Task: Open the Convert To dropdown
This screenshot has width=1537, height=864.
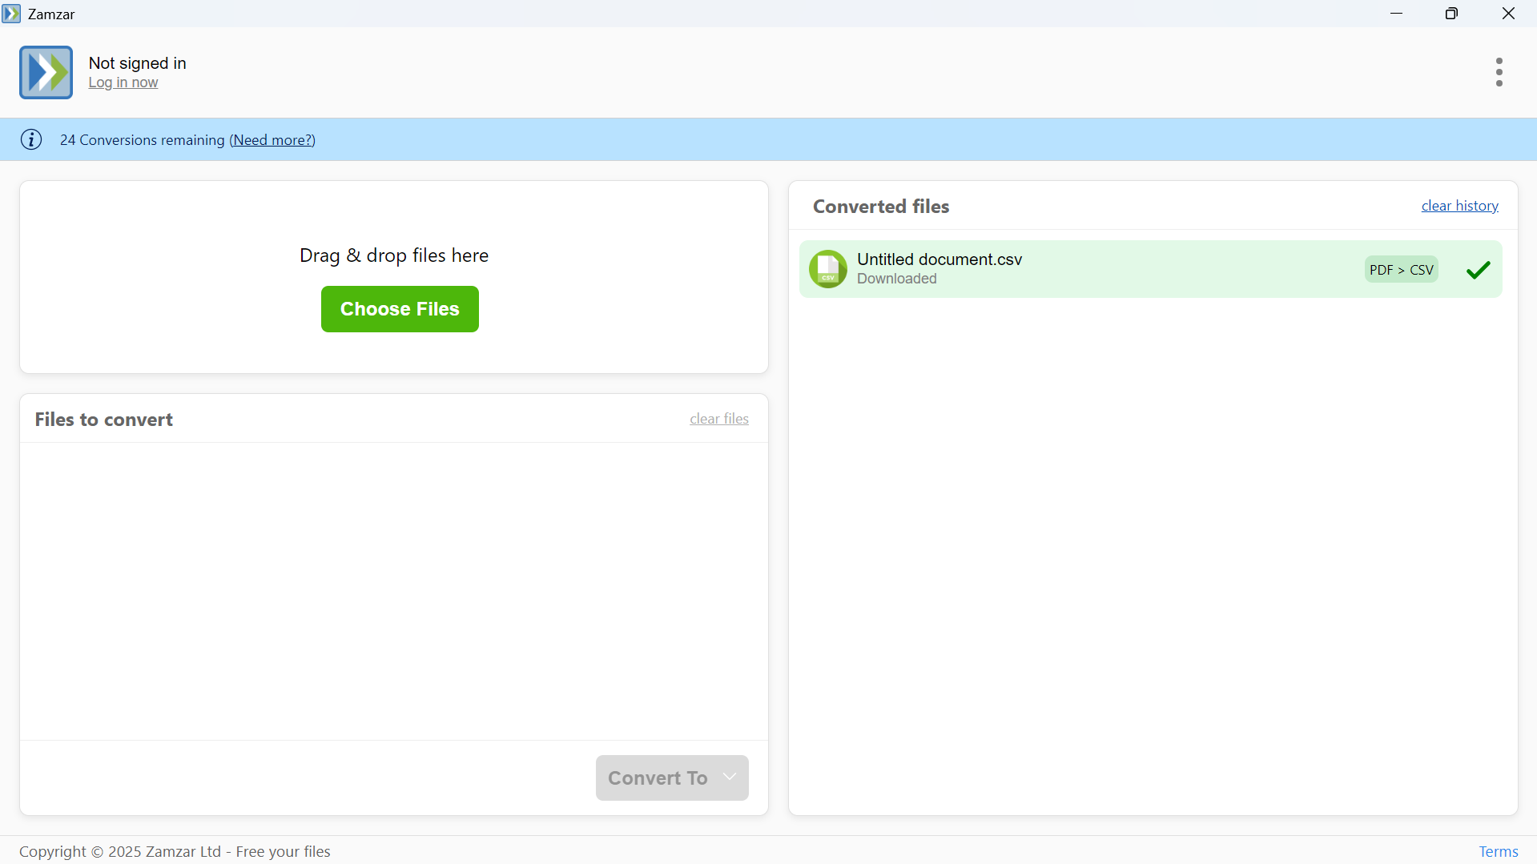Action: point(672,778)
